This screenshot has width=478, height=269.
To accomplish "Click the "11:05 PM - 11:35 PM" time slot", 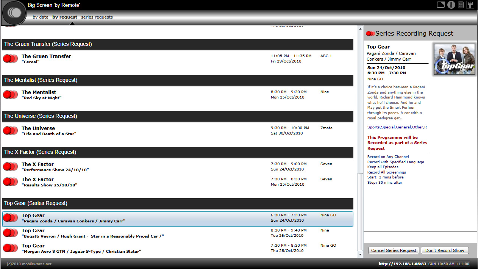I will coord(291,56).
